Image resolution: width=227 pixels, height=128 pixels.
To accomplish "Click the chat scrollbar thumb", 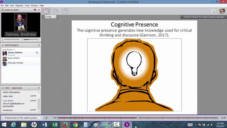I will click(39, 104).
